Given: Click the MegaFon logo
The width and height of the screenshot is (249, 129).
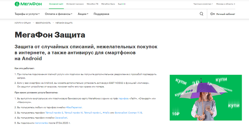Looking at the screenshot, I should point(26,4).
